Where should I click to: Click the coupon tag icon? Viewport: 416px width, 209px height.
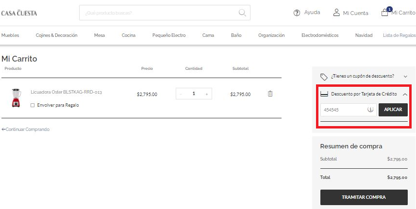click(x=324, y=77)
